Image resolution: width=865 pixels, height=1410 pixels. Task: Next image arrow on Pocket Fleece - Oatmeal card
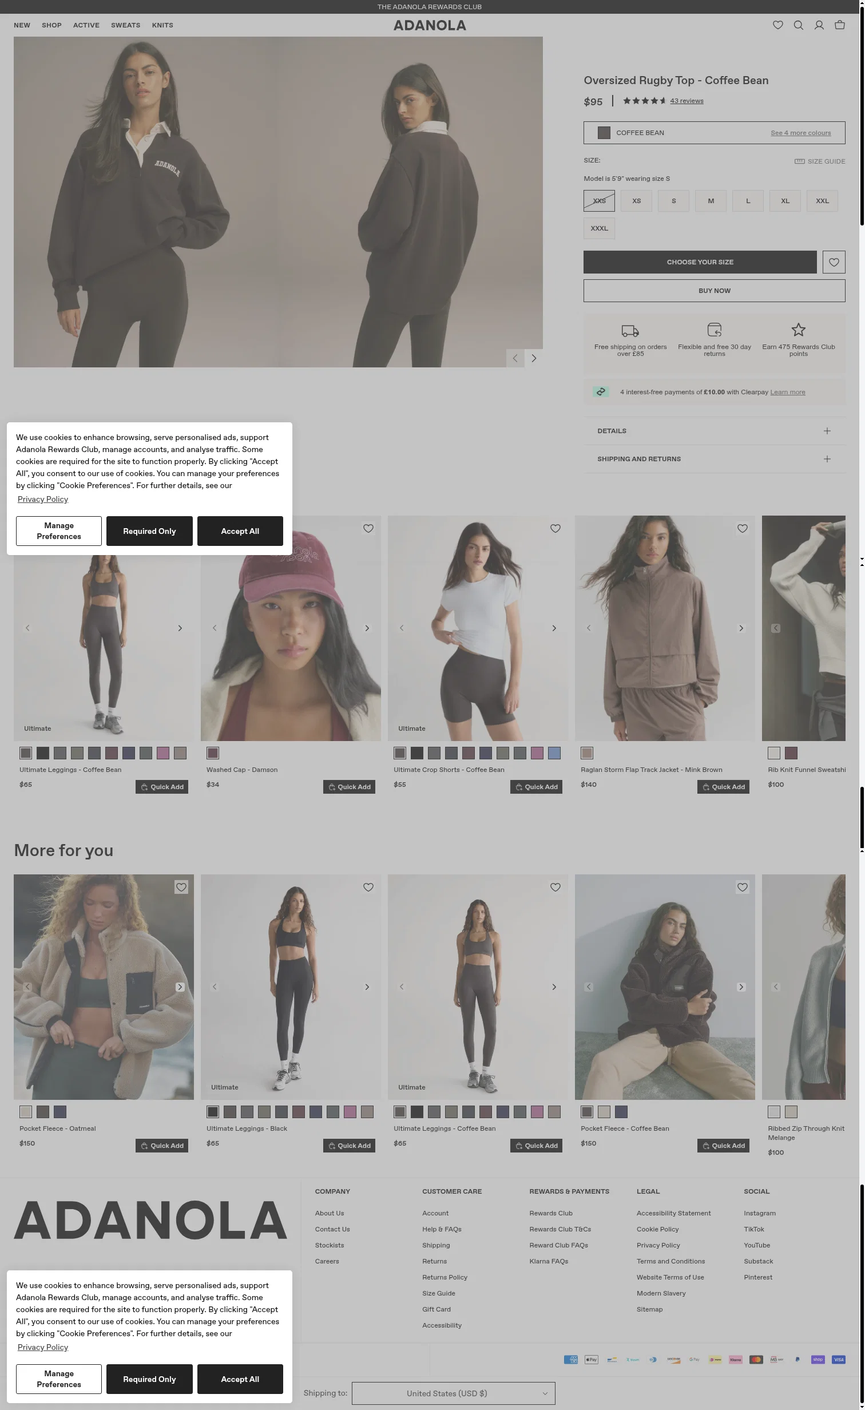point(180,987)
